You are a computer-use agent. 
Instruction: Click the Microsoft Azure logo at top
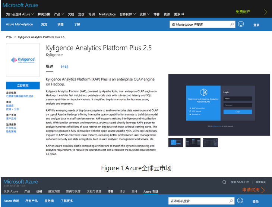(x=20, y=5)
